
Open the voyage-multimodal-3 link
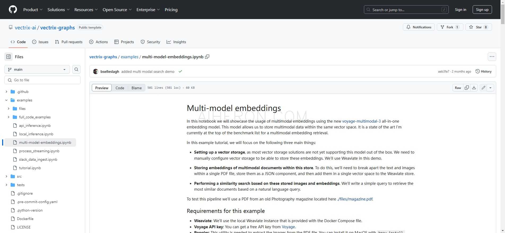coord(362,121)
